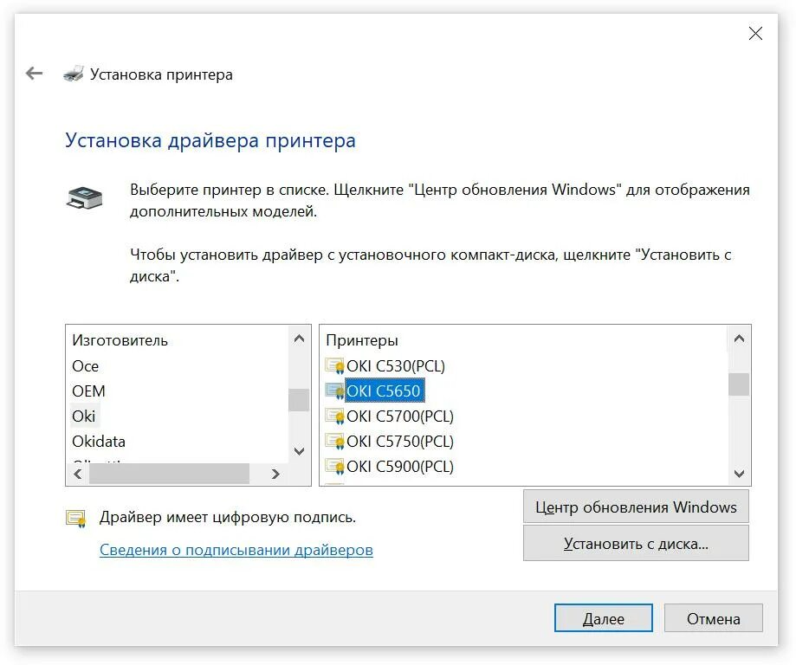Close the printer installation dialog
The width and height of the screenshot is (796, 665).
755,34
